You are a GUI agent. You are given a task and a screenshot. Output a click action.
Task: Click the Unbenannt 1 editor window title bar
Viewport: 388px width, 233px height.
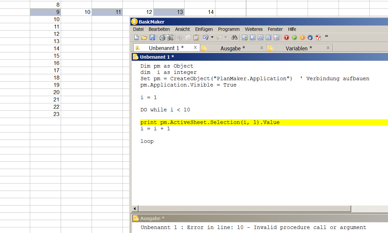click(x=260, y=57)
